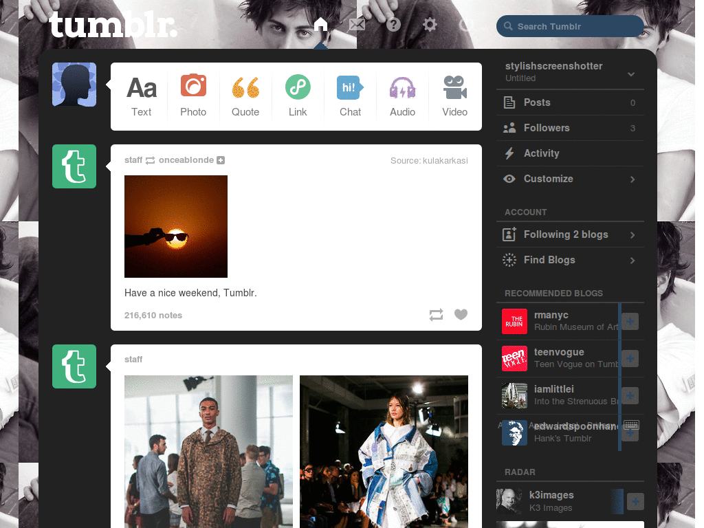The image size is (704, 528).
Task: Create a new Audio post
Action: (x=402, y=96)
